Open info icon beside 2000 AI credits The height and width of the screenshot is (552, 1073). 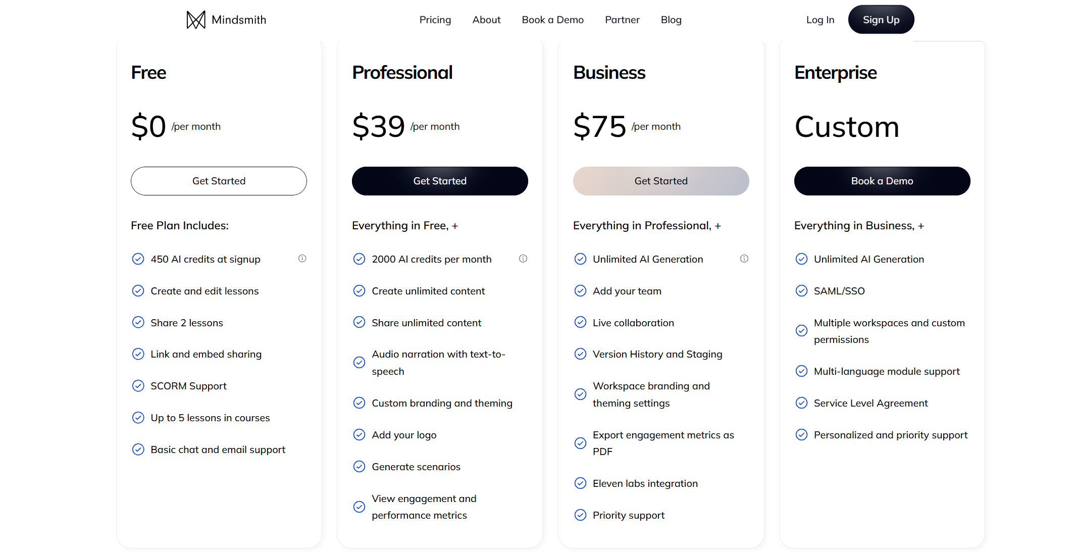click(x=523, y=259)
